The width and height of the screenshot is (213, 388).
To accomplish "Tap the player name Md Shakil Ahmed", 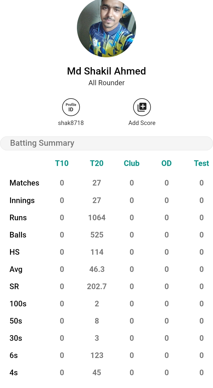I will click(x=106, y=71).
